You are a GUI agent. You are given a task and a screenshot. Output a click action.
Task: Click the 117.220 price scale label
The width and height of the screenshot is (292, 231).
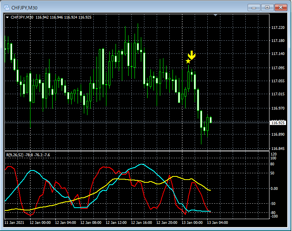pos(278,28)
